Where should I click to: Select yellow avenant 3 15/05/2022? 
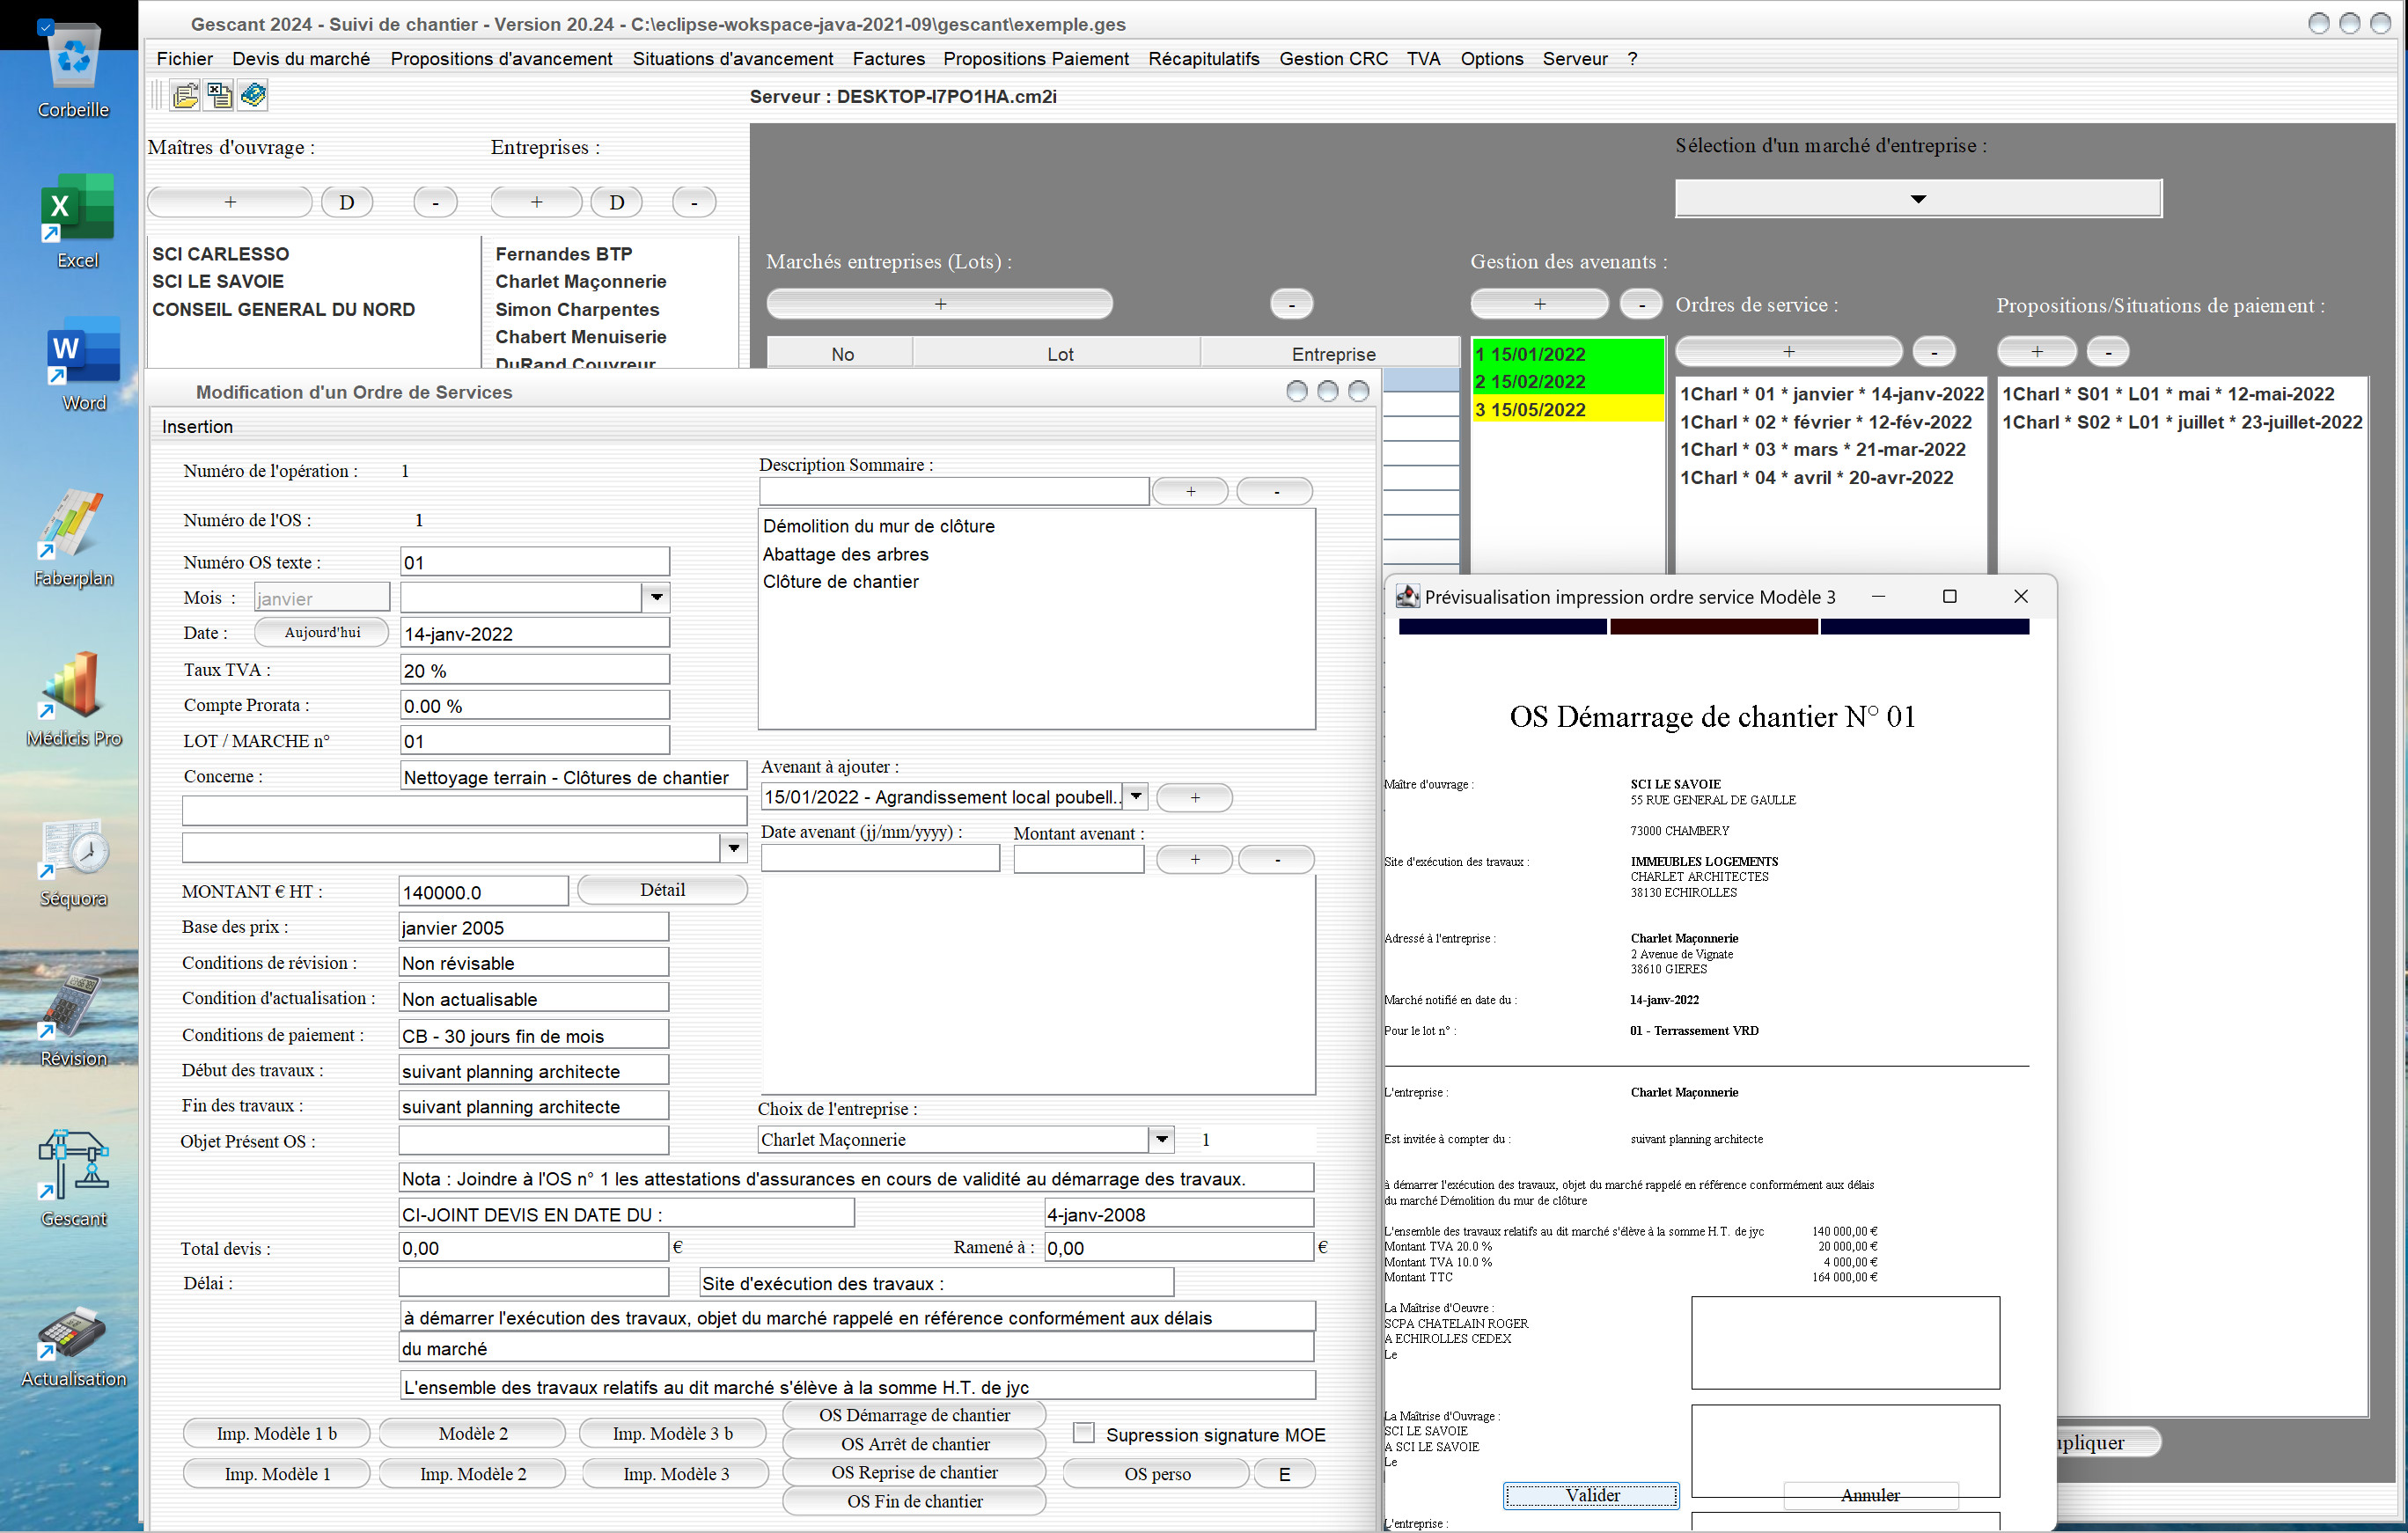(x=1568, y=410)
